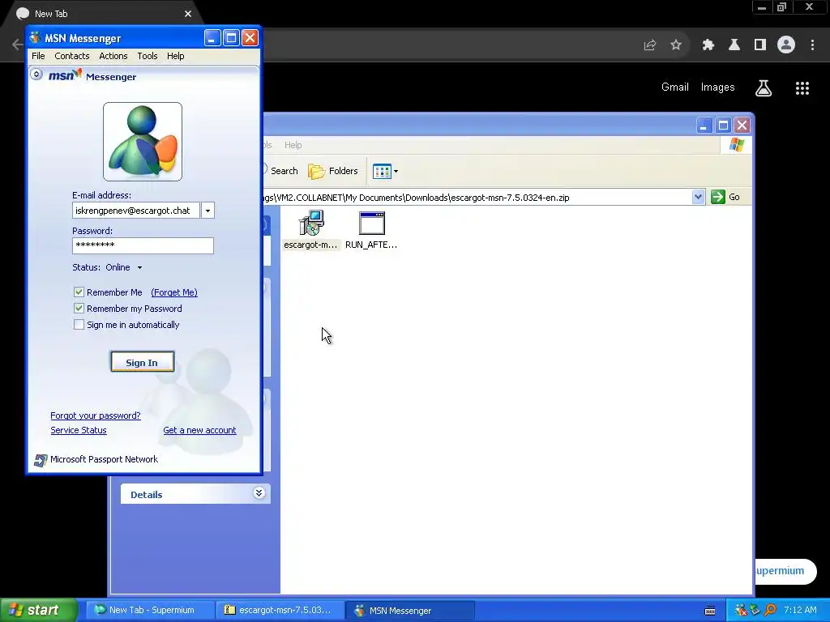Click the Explorer address path field
Viewport: 830px width, 622px height.
pos(477,198)
